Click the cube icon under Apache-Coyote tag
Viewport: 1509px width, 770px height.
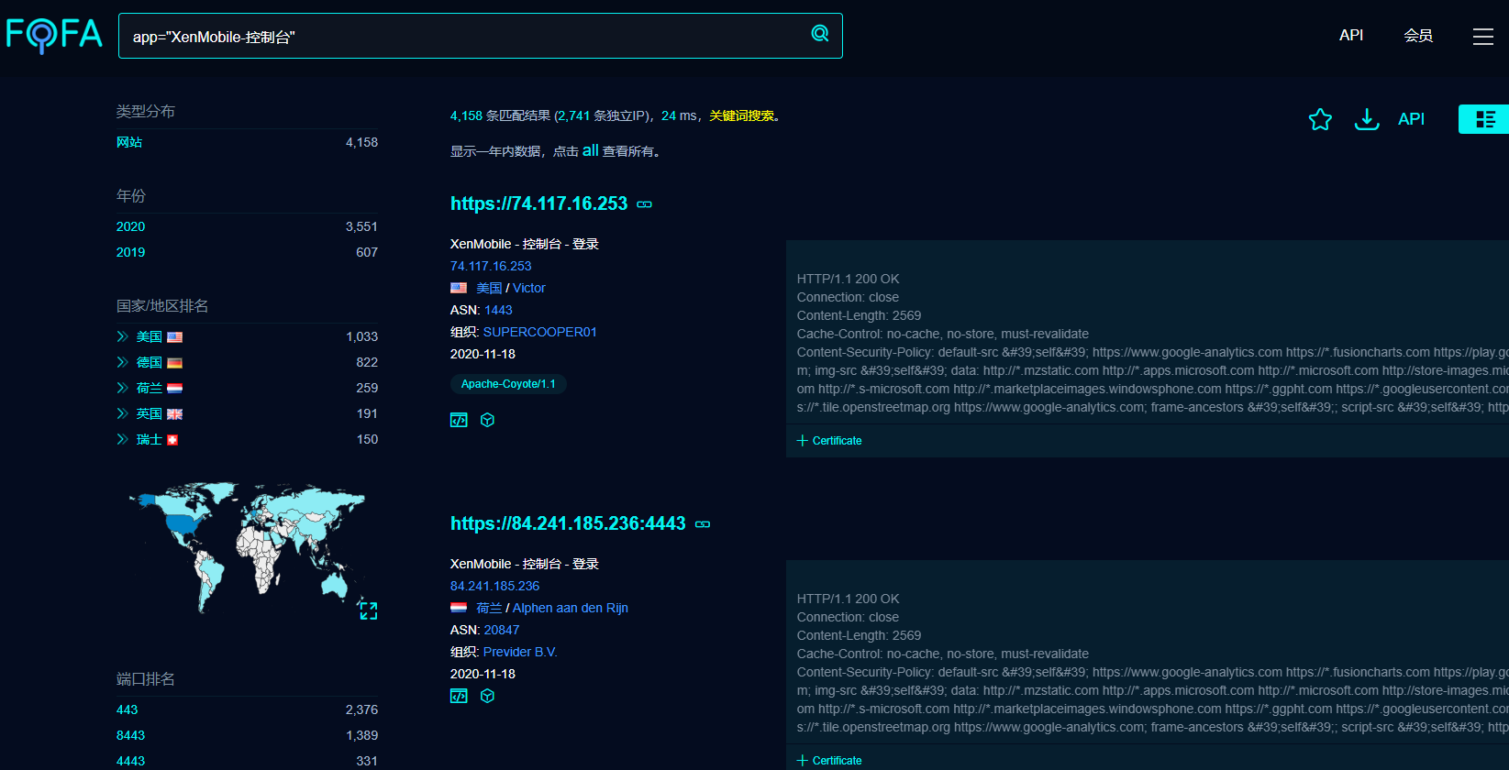(x=488, y=420)
